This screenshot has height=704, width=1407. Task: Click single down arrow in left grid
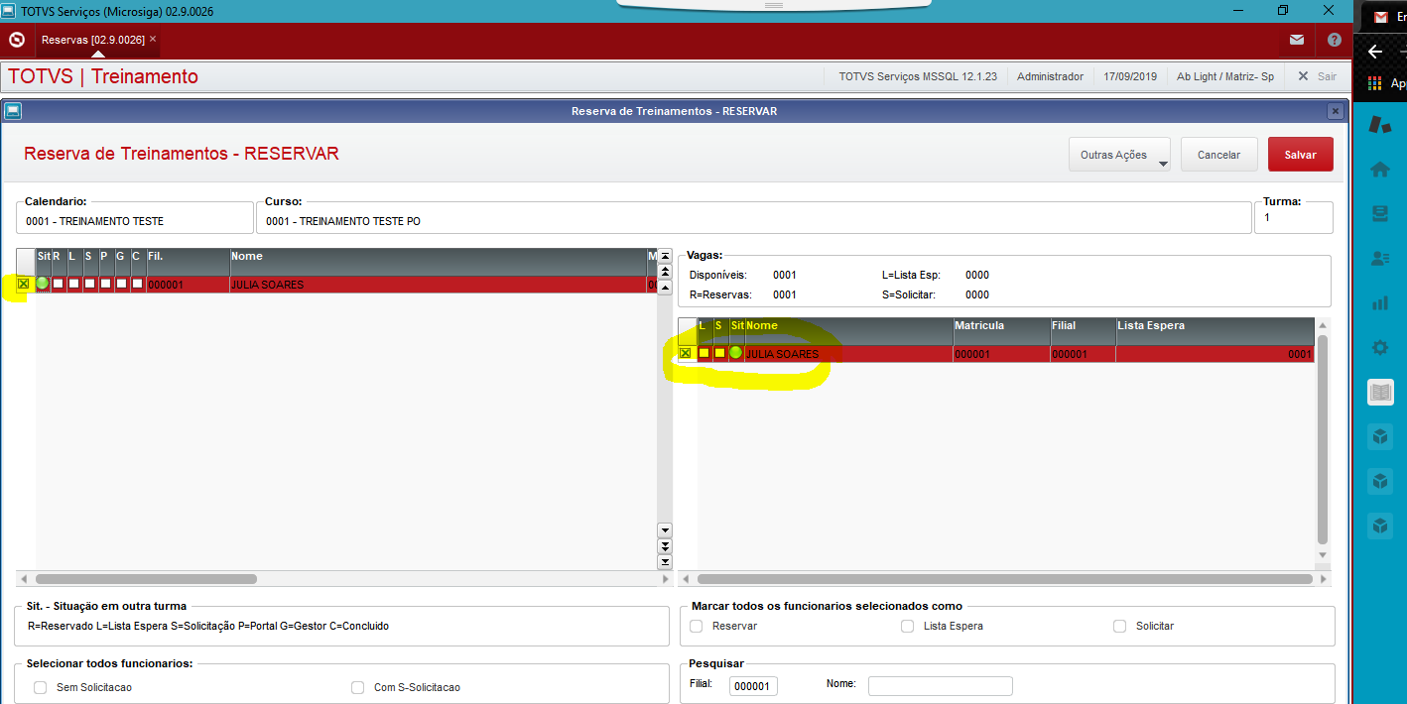[x=665, y=530]
